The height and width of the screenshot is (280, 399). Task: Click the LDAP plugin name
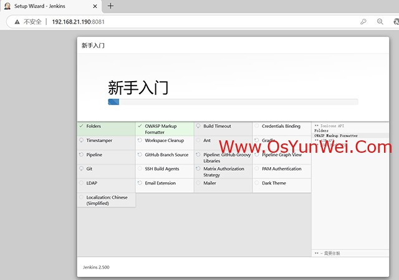(92, 183)
